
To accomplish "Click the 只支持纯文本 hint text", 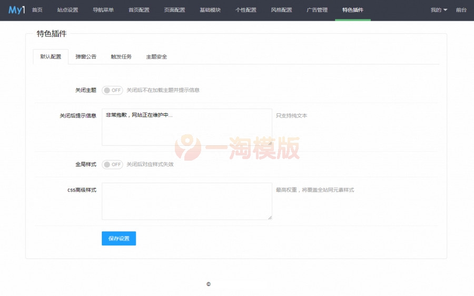I will click(x=291, y=116).
